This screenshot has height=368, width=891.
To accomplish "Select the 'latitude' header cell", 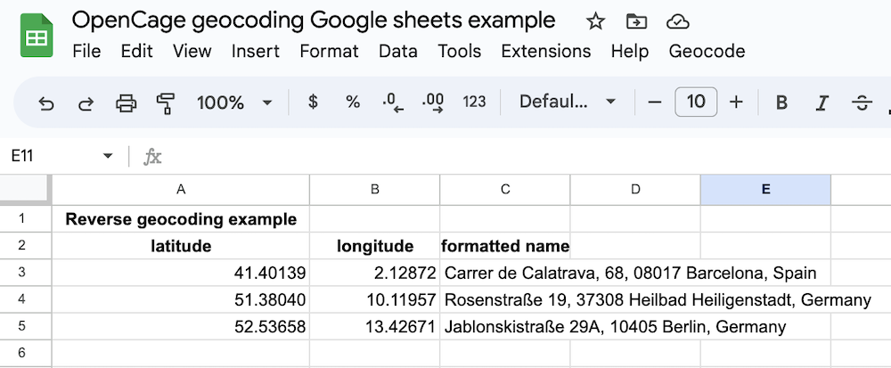I will coord(181,246).
